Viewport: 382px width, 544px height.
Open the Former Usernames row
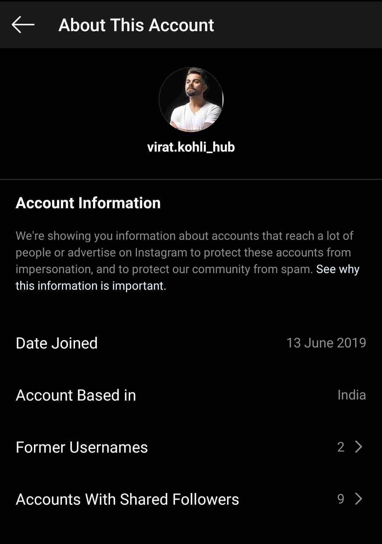coord(191,447)
